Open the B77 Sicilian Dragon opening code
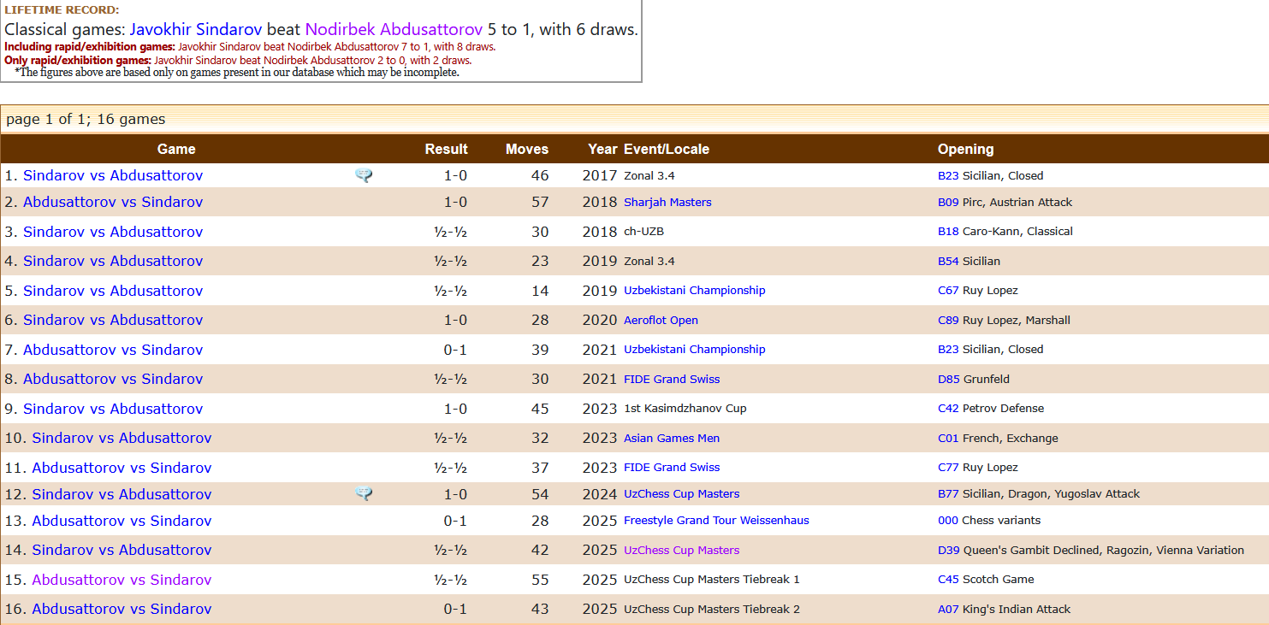Screen dimensions: 1269x625 [948, 494]
